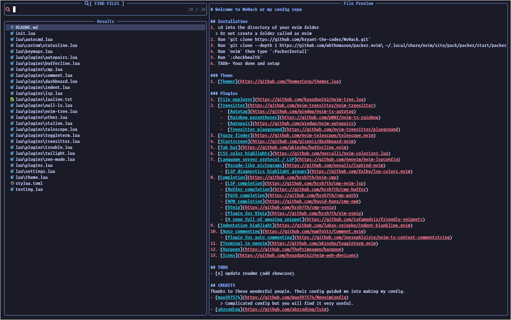Screen dimensions: 511x320
Task: Click the Rainbow parentheses link label
Action: click(x=254, y=117)
